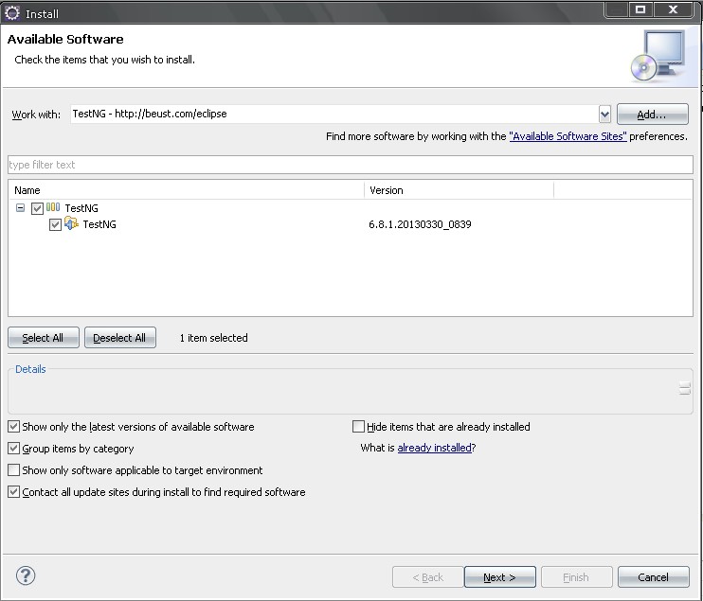Click the Select All button

pyautogui.click(x=43, y=338)
